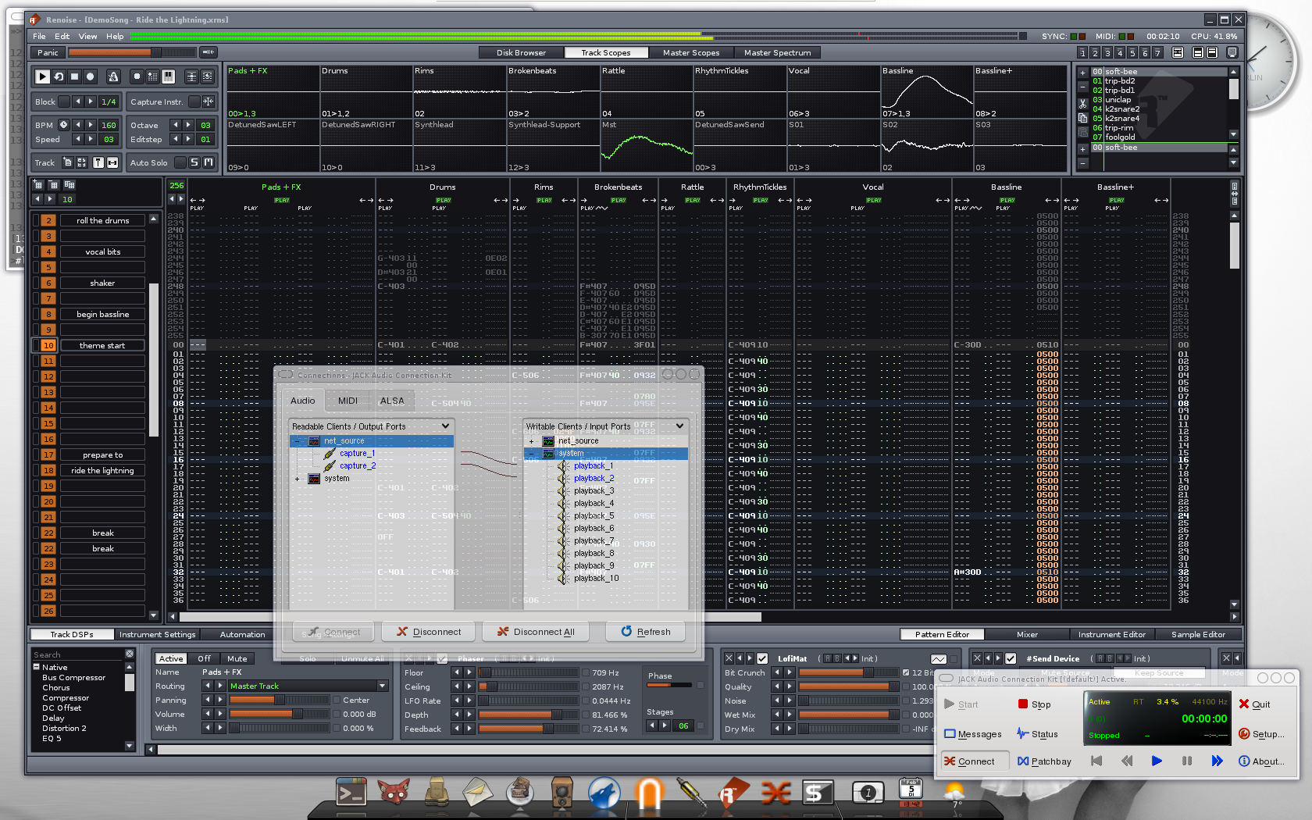Click Refresh in Connections window
Screen dimensions: 1312x820
pyautogui.click(x=645, y=632)
